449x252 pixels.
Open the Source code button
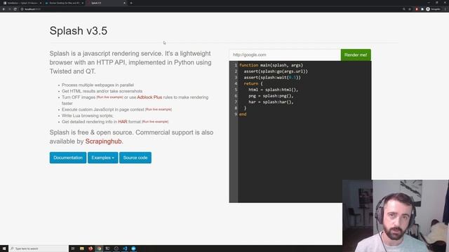[135, 157]
